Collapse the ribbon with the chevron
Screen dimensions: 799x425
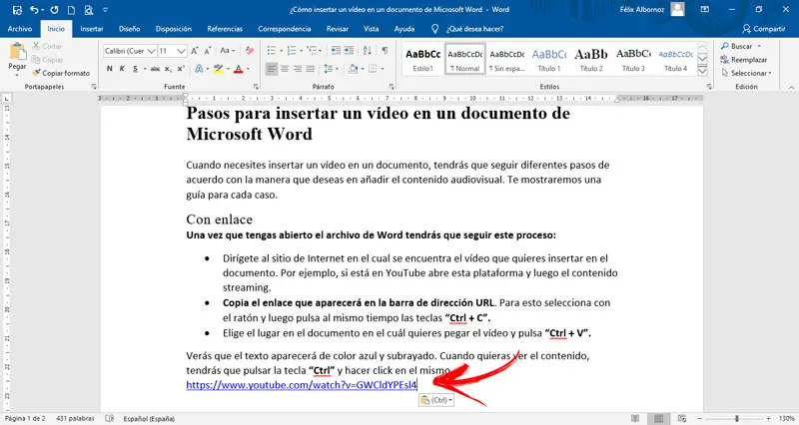(x=791, y=87)
